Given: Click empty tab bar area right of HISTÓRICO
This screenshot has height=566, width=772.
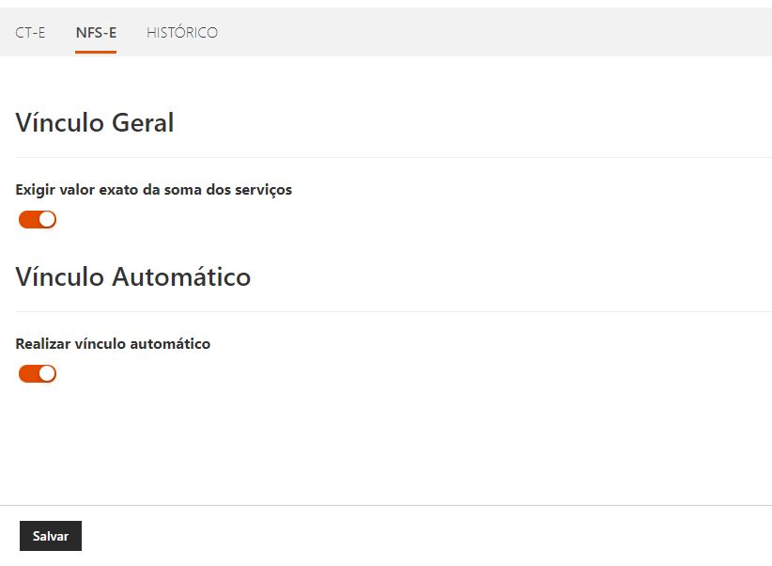Looking at the screenshot, I should [x=488, y=33].
